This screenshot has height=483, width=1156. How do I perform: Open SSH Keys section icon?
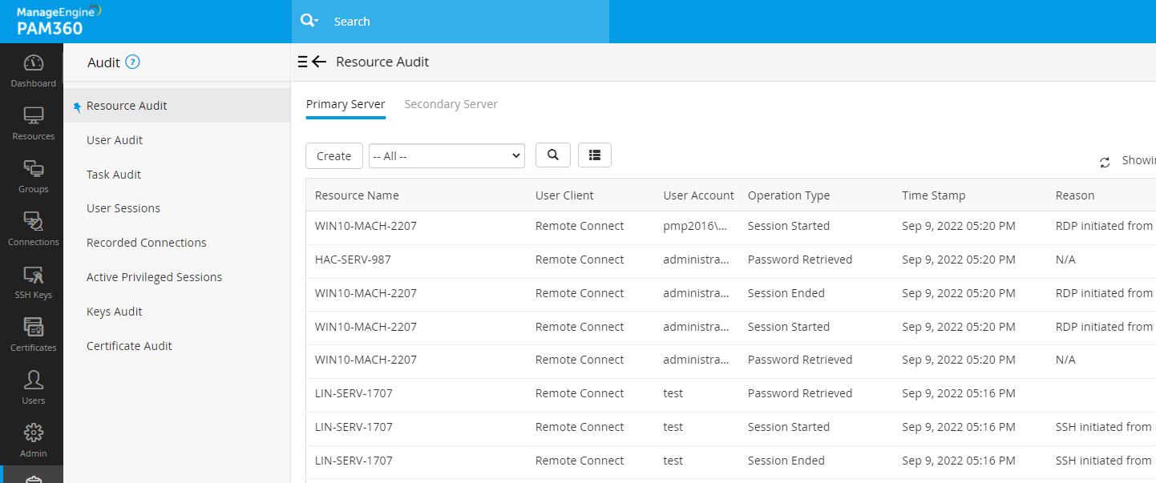(x=33, y=276)
